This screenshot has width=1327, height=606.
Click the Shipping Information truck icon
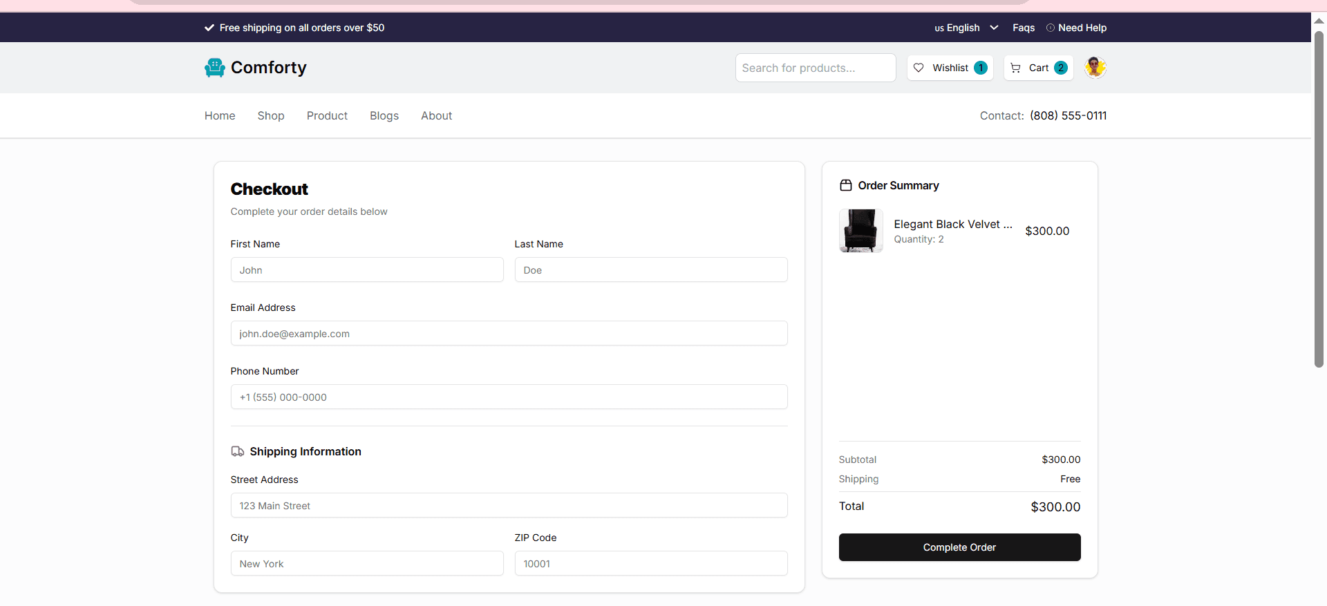pos(238,451)
